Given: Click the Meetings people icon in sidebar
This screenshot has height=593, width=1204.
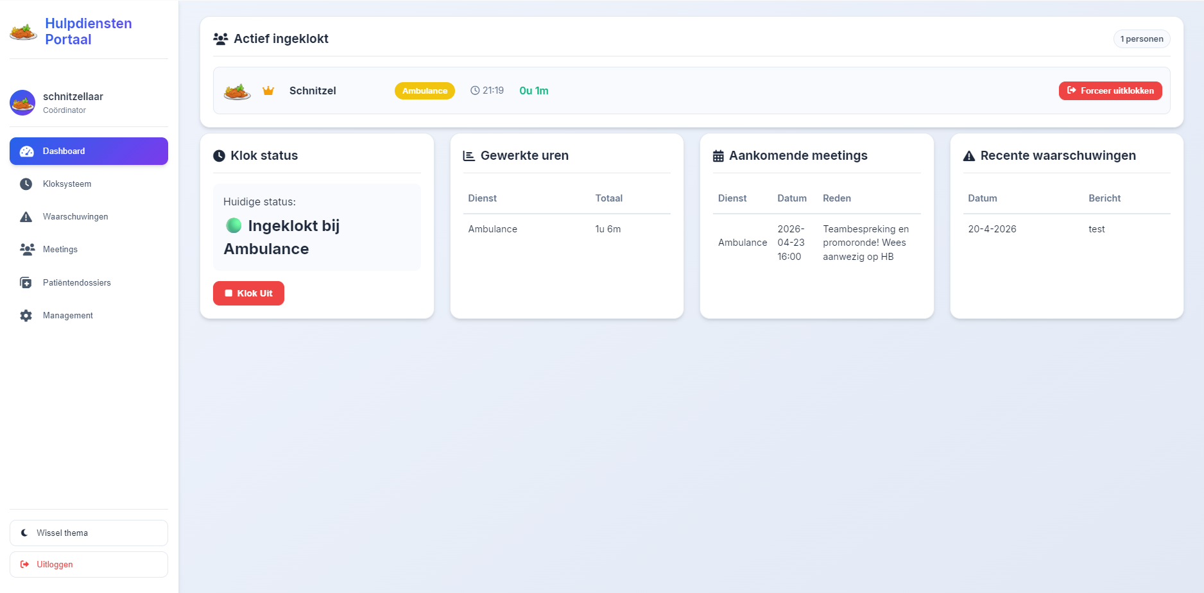Looking at the screenshot, I should point(27,250).
